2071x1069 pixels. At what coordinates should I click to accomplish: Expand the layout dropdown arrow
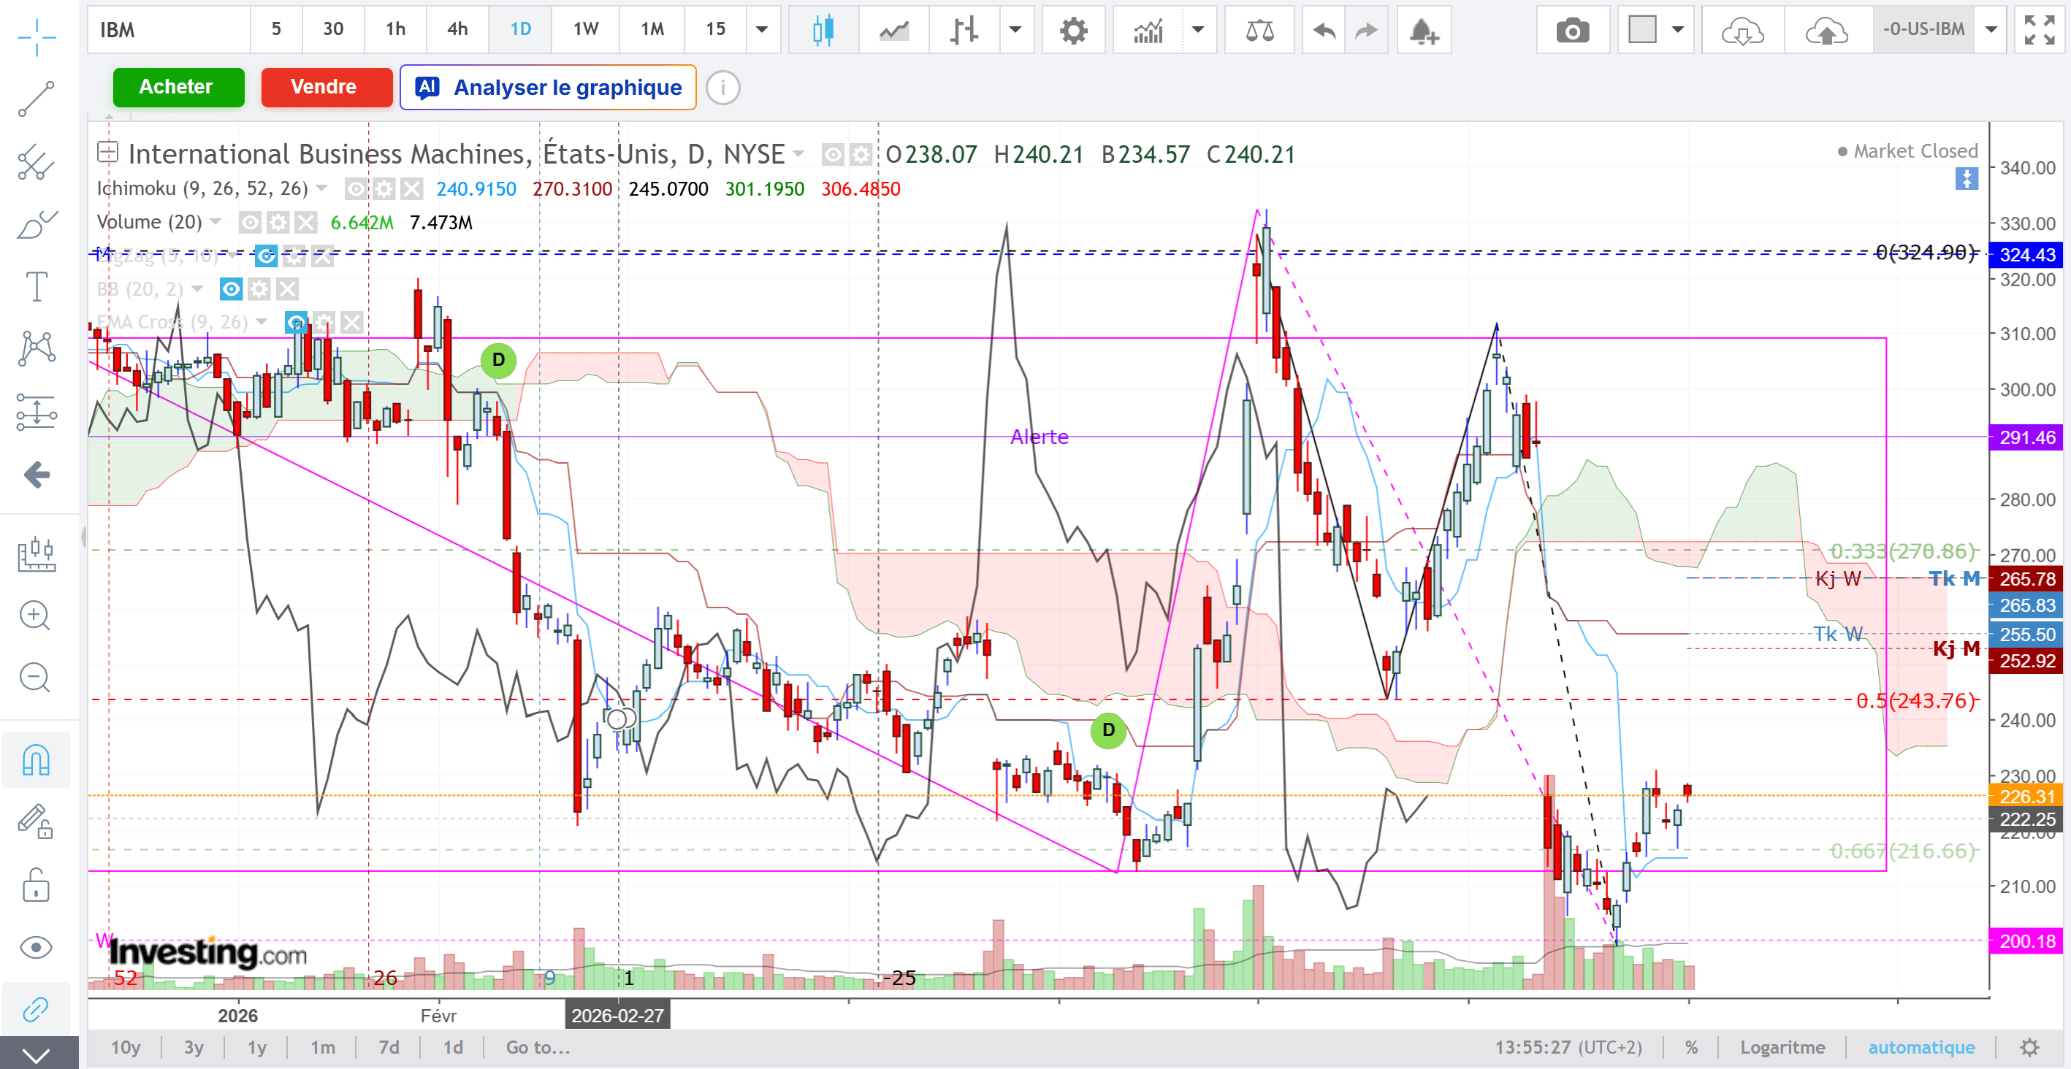1678,31
